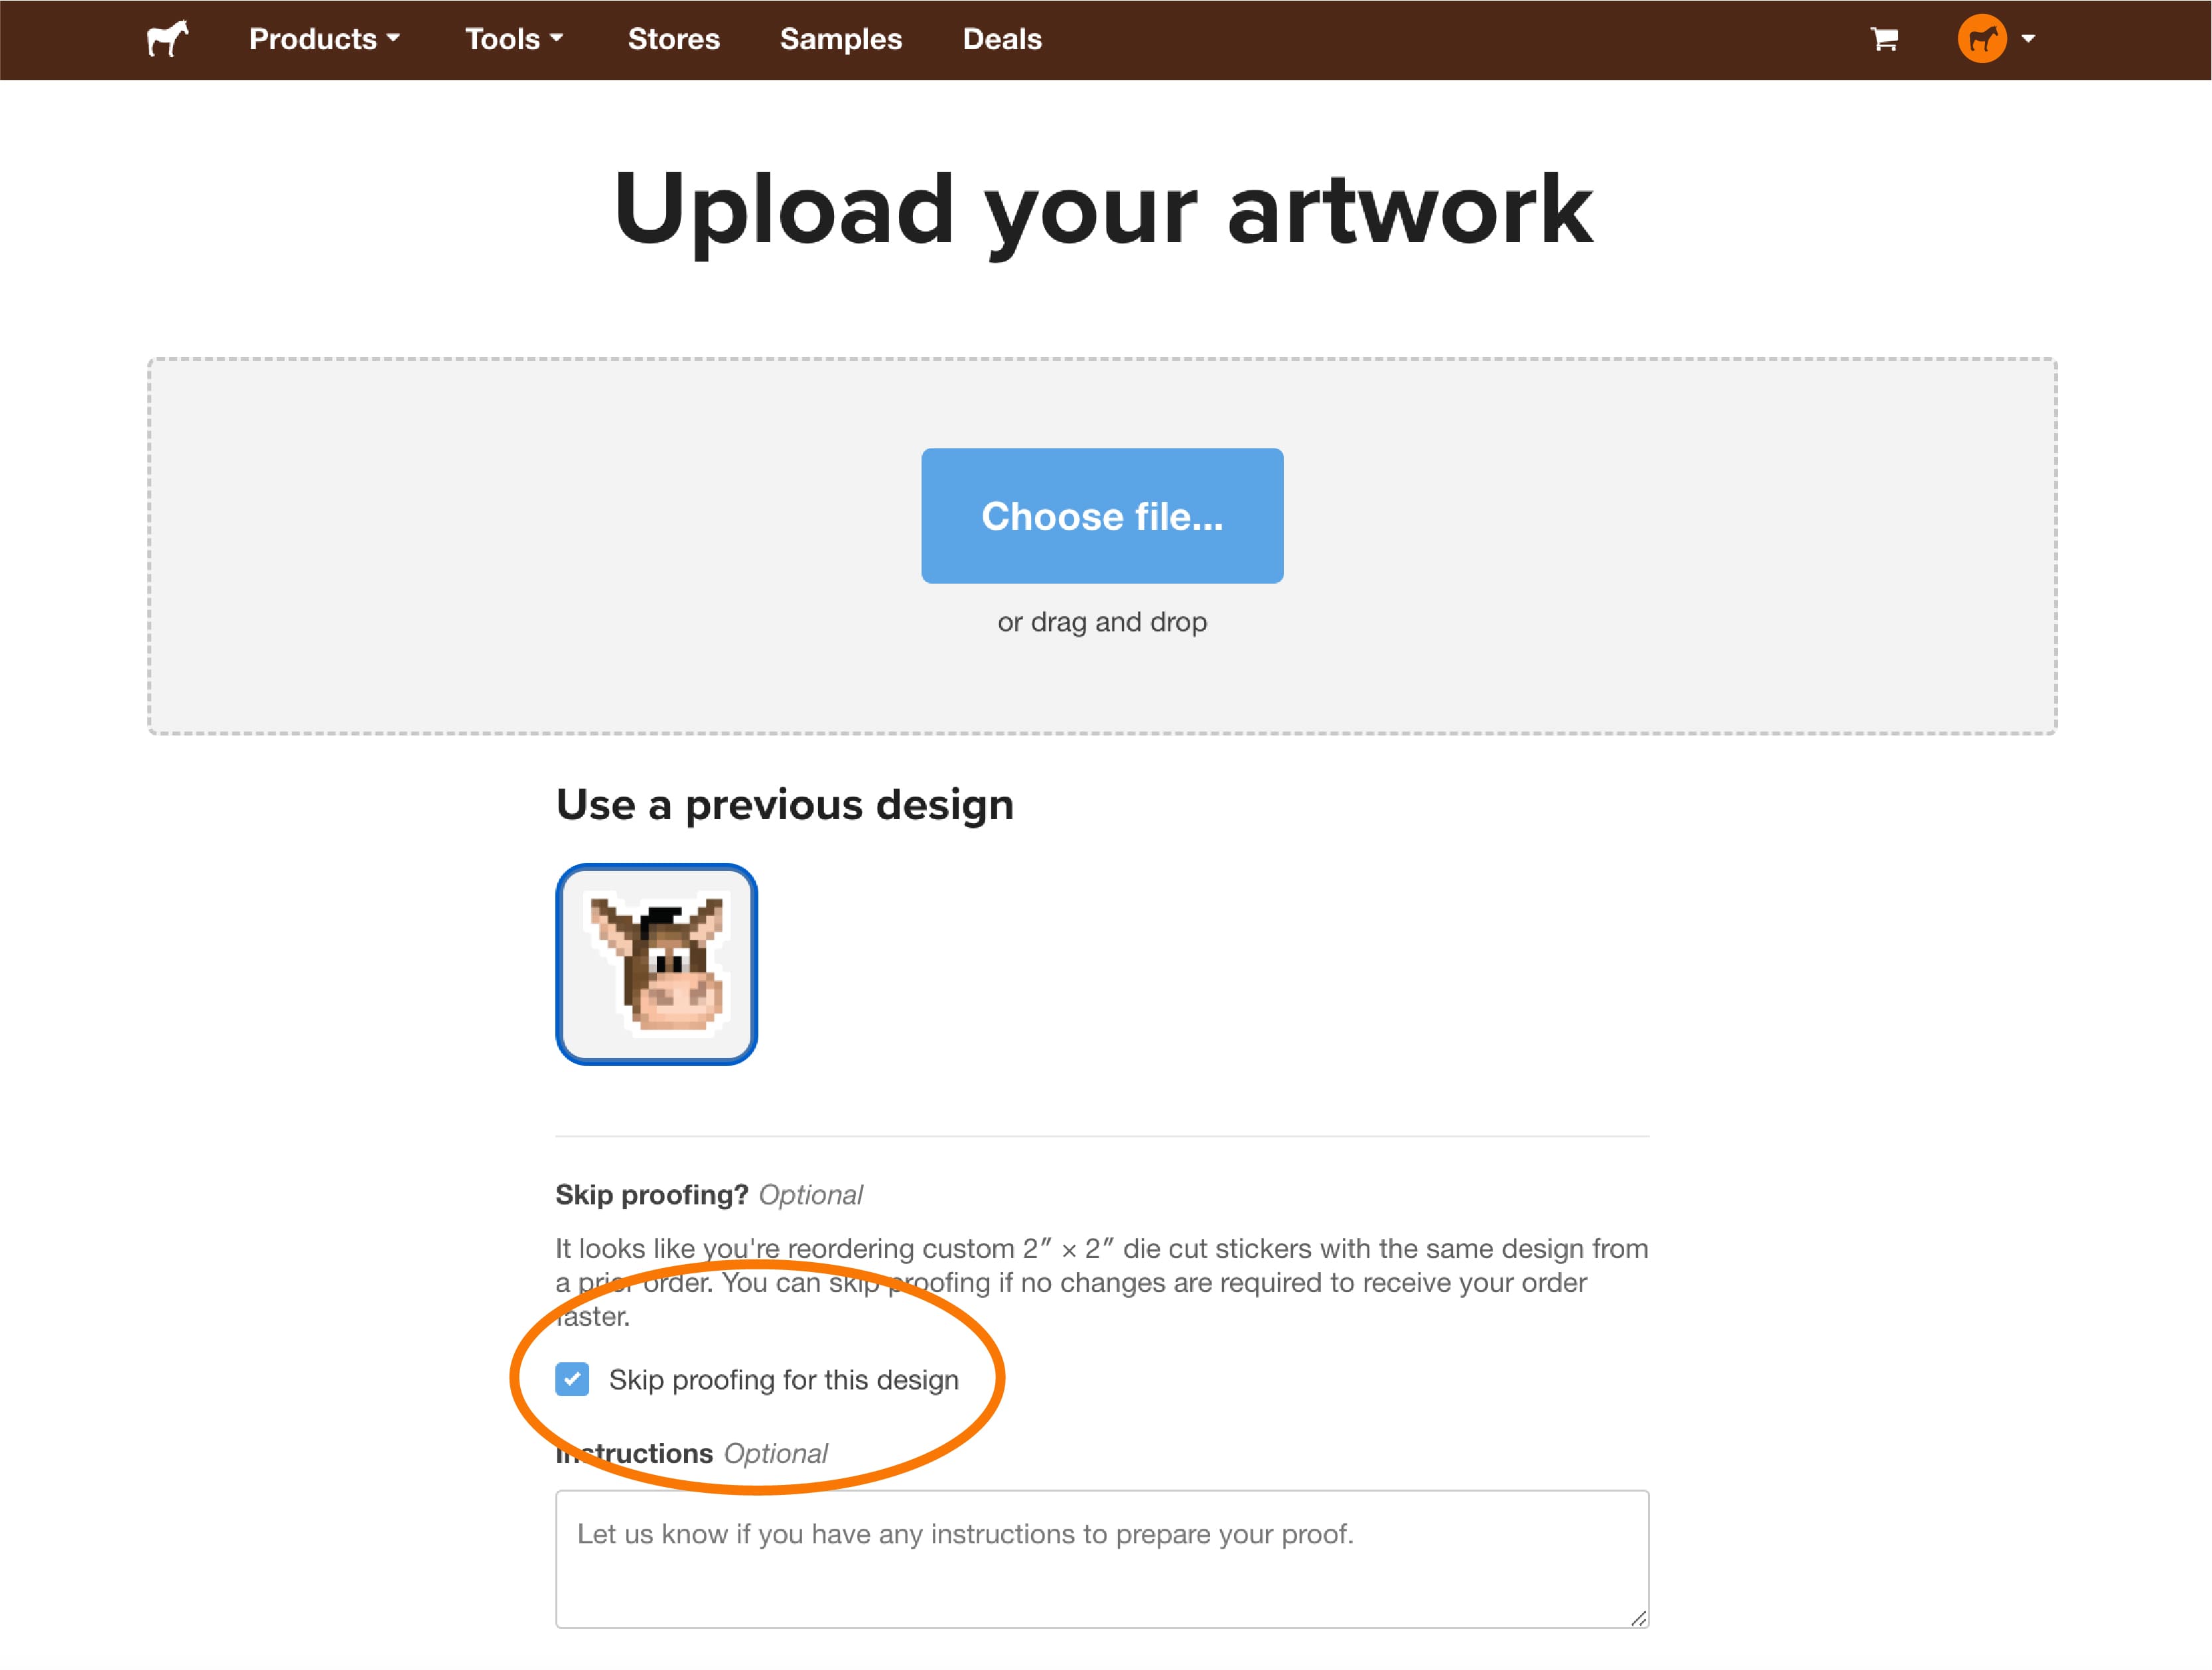The image size is (2212, 1670).
Task: Navigate to the Stores page
Action: pyautogui.click(x=674, y=39)
